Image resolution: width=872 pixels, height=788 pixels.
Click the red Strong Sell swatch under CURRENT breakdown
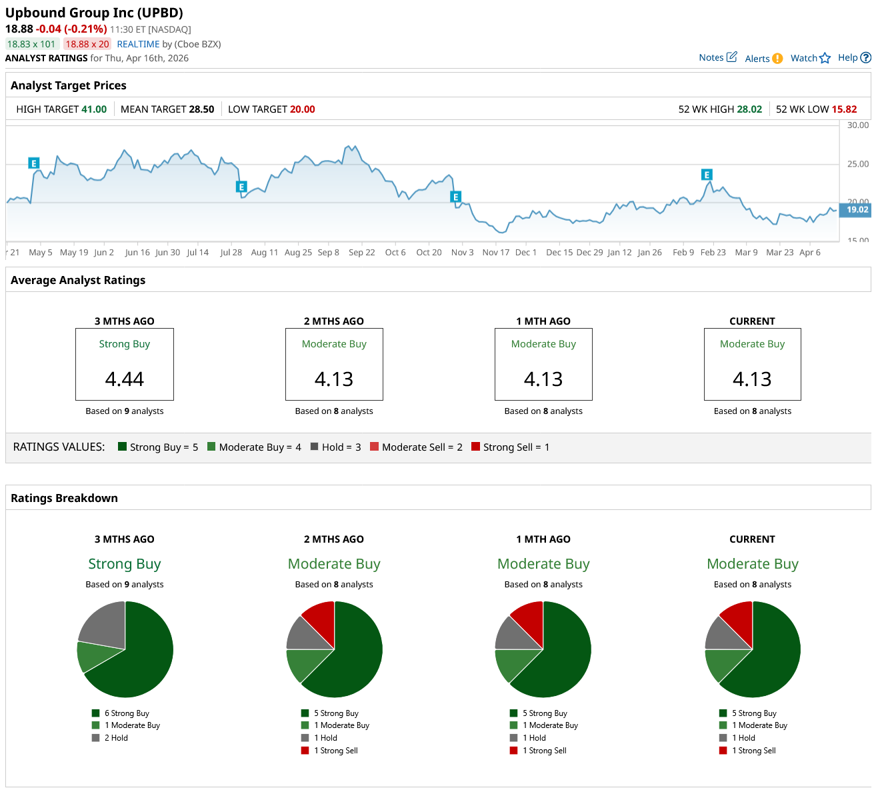[723, 751]
